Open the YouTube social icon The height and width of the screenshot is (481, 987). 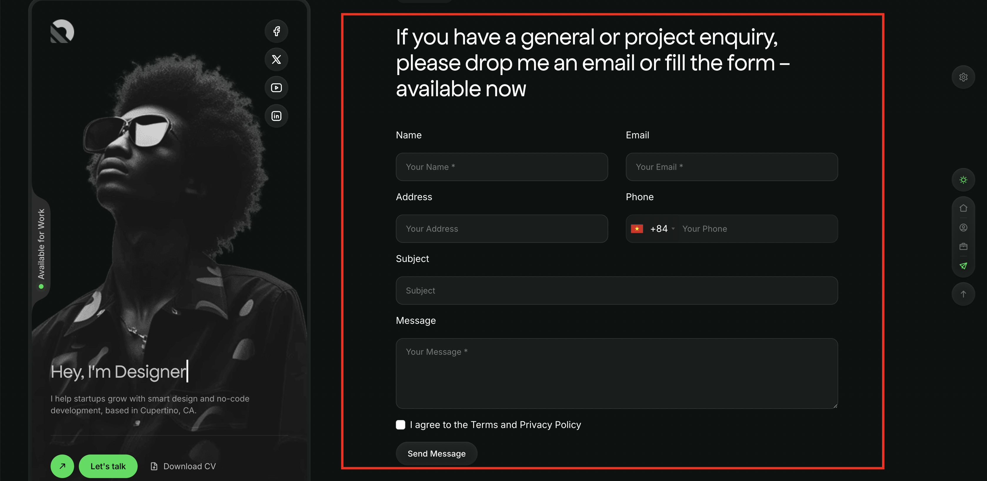click(x=276, y=88)
